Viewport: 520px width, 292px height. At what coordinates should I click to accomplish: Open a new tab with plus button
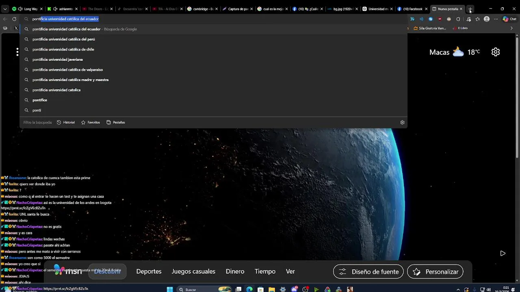[470, 9]
